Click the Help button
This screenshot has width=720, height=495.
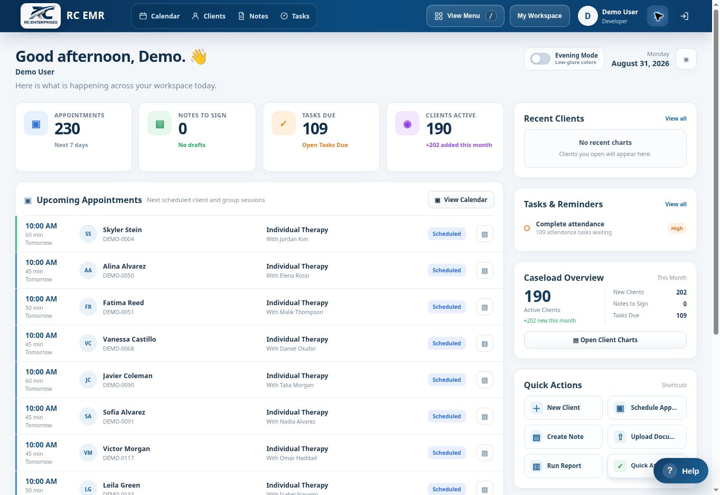pyautogui.click(x=680, y=471)
